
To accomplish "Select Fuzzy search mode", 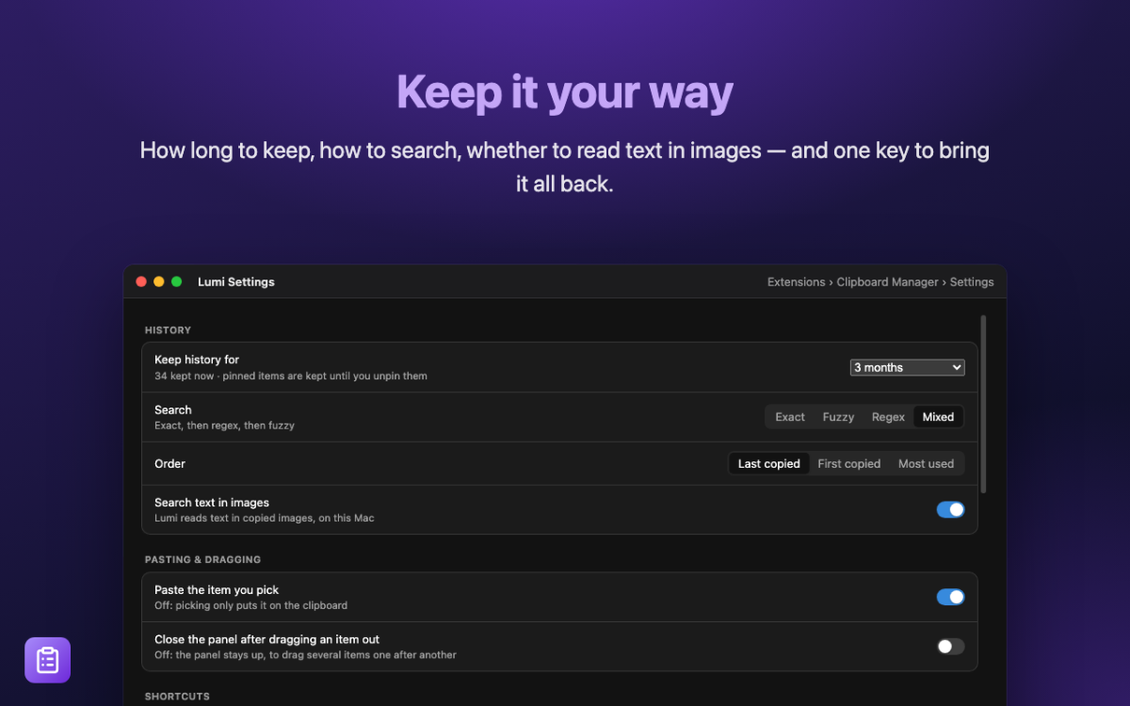I will 838,417.
